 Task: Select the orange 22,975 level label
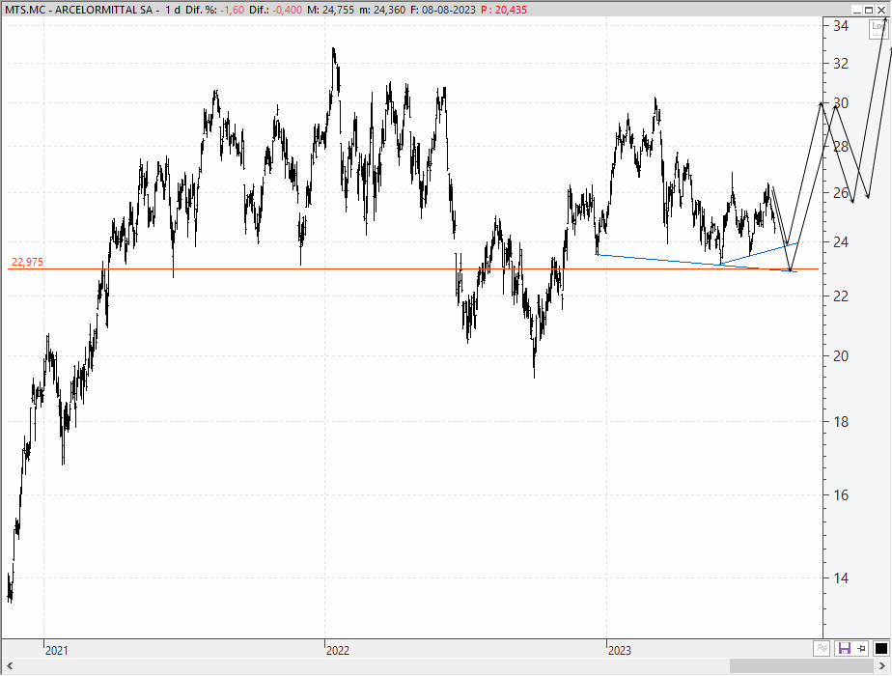[x=27, y=263]
